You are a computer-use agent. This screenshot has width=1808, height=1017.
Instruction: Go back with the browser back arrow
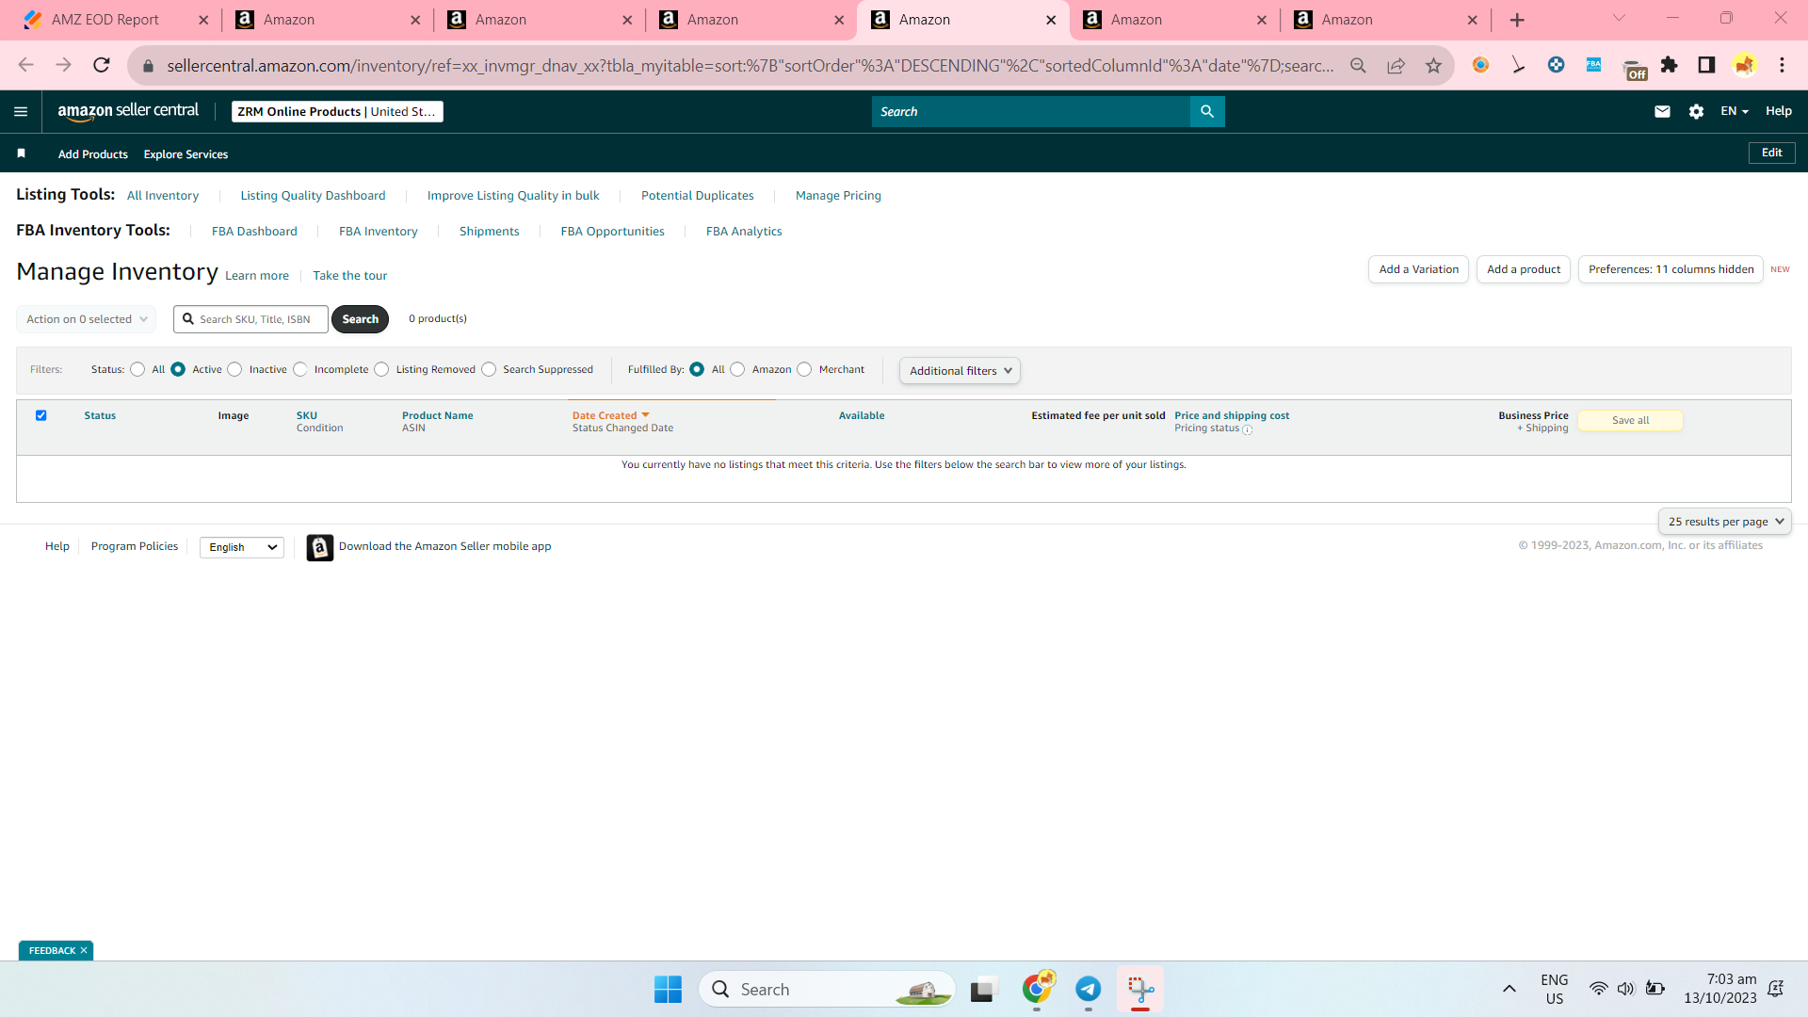(26, 65)
